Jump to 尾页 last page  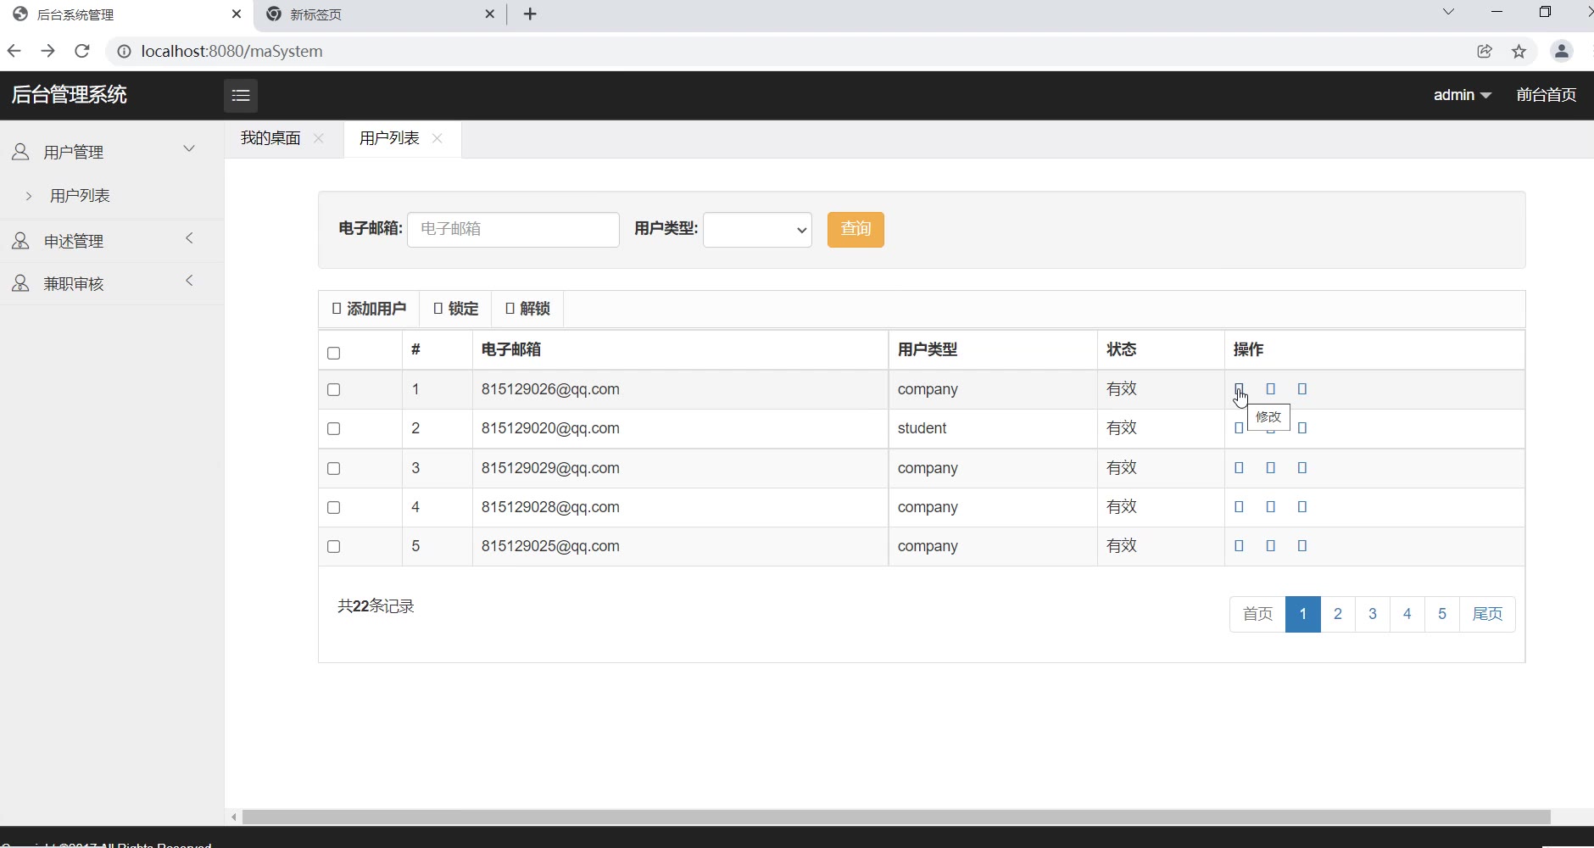pos(1487,614)
